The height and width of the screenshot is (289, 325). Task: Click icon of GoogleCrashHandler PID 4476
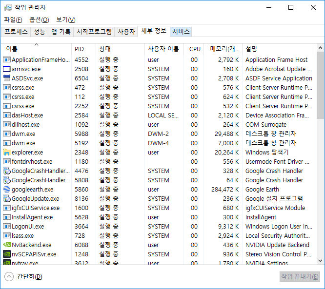click(x=7, y=171)
